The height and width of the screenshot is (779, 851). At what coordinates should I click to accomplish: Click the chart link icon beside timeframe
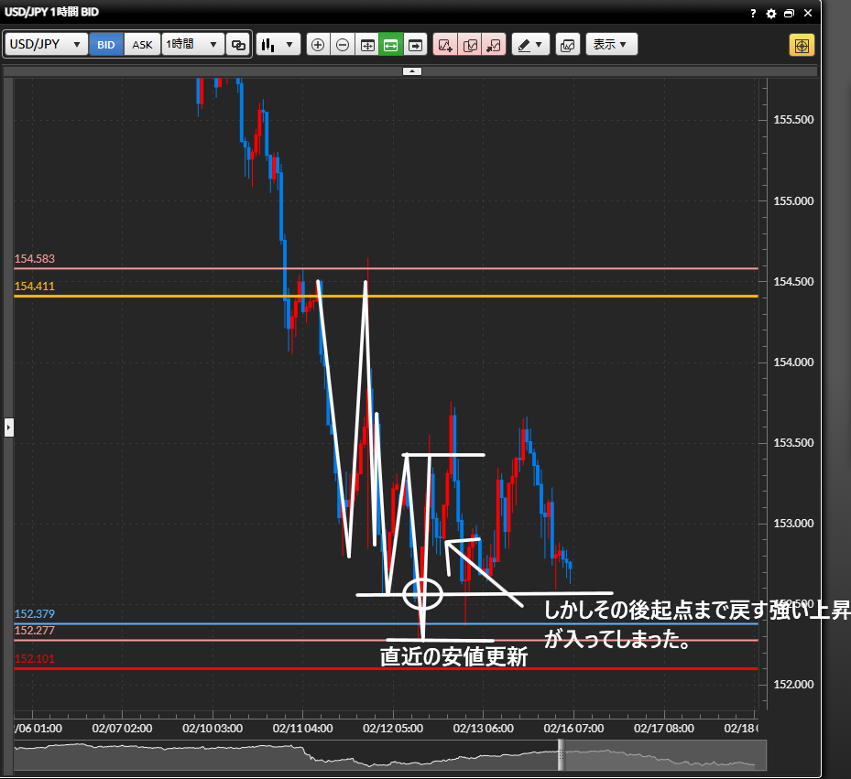point(238,45)
